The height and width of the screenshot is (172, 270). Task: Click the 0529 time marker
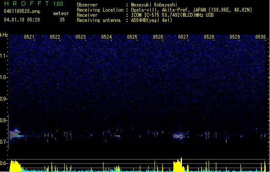235,37
